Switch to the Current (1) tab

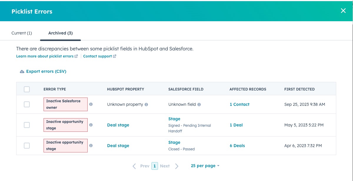pos(21,33)
